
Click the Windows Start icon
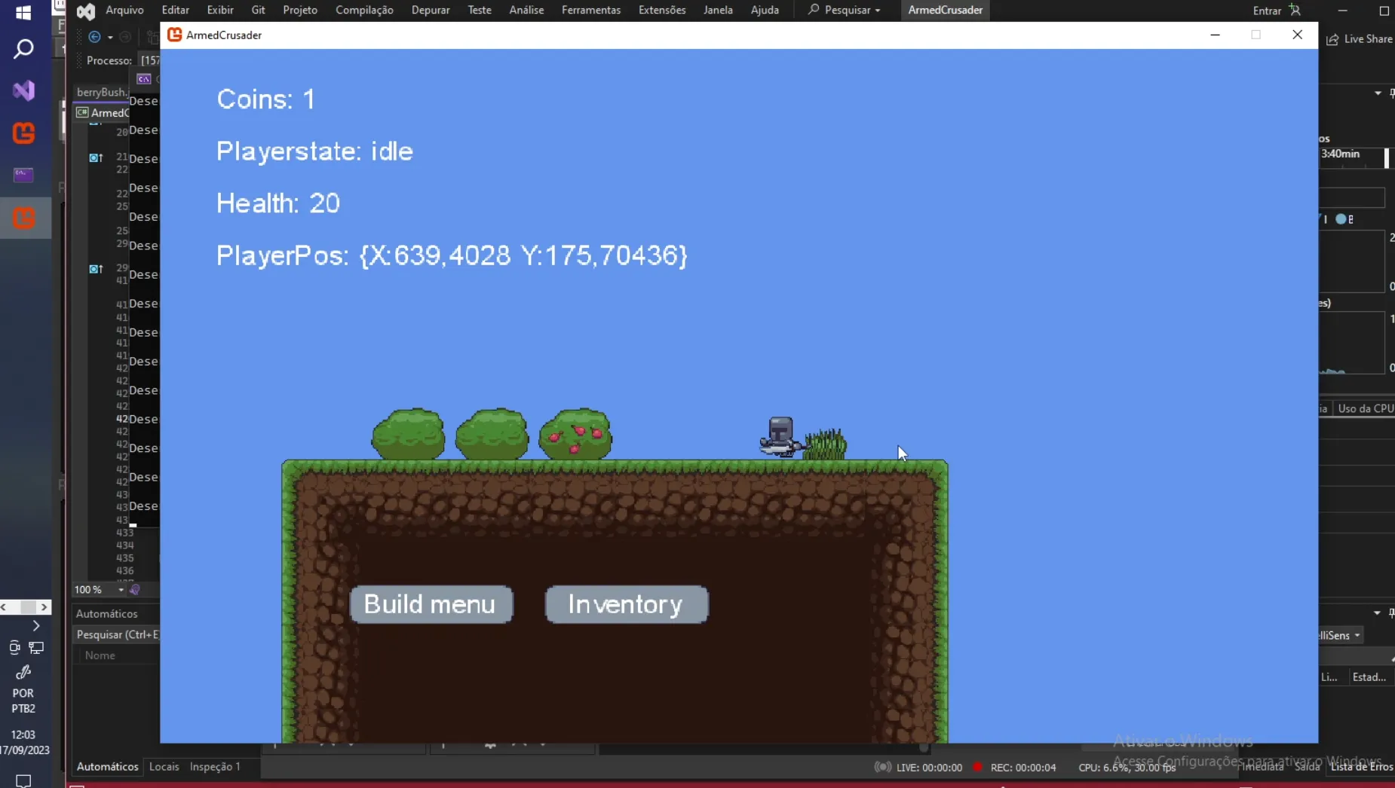(x=23, y=13)
